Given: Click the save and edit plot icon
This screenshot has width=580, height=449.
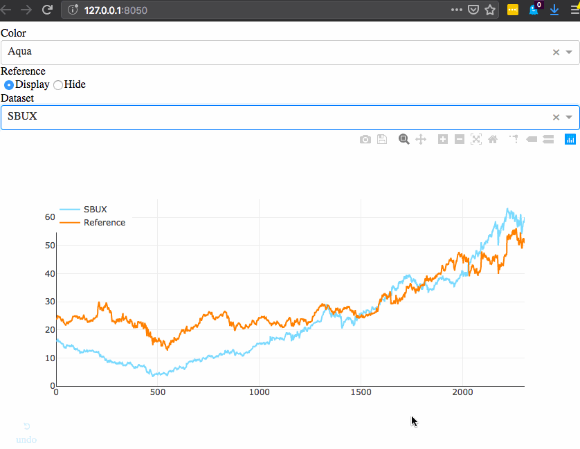Looking at the screenshot, I should click(382, 140).
